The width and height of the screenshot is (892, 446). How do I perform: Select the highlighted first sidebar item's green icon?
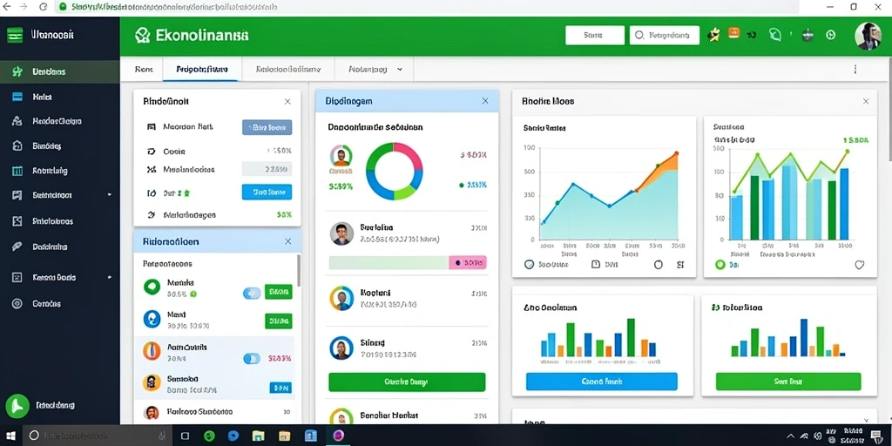17,71
